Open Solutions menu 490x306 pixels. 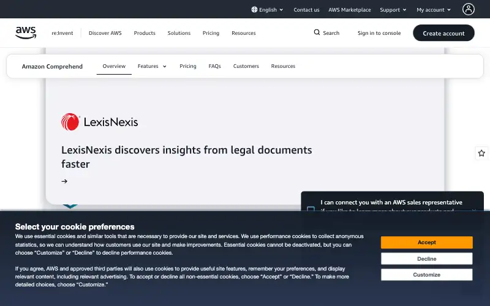click(x=179, y=33)
